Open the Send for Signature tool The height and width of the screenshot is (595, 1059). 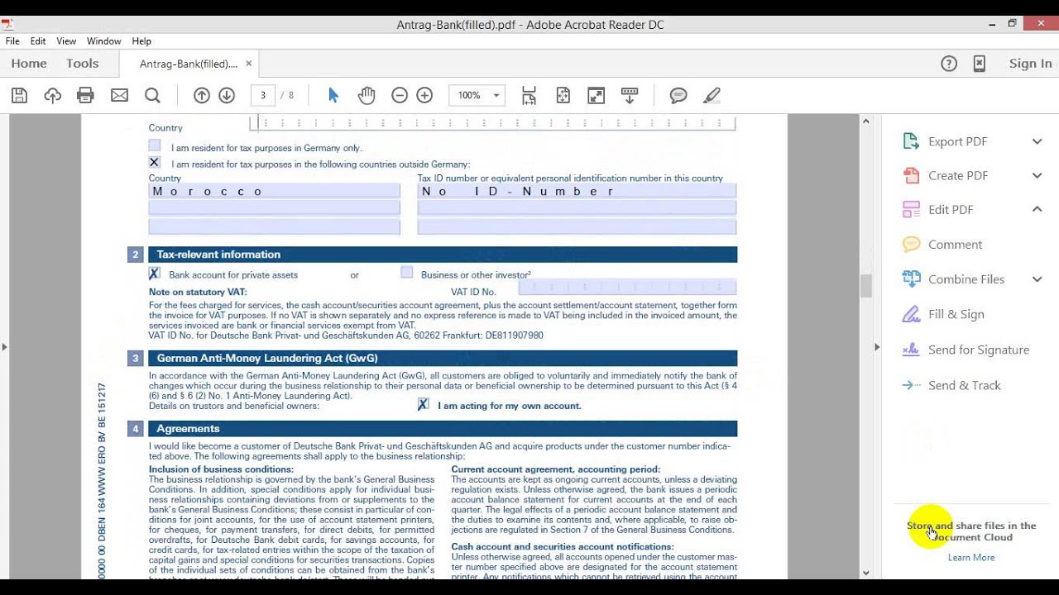[x=978, y=350]
